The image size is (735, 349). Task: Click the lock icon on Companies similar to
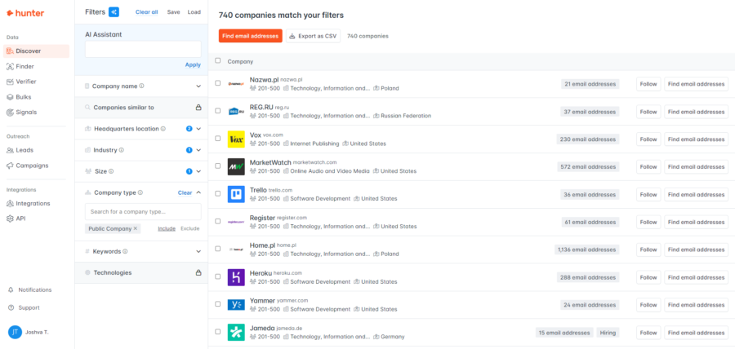coord(198,108)
